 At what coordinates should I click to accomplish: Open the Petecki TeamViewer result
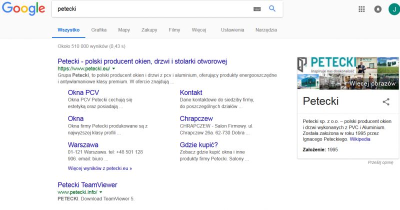(x=87, y=184)
